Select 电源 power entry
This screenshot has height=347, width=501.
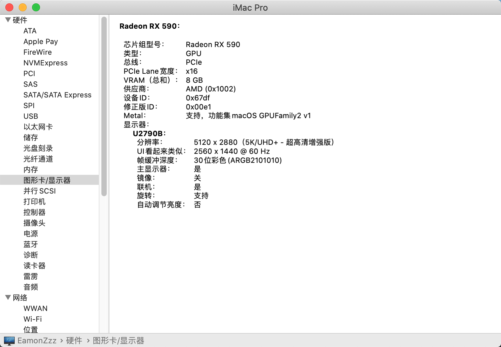click(x=31, y=234)
